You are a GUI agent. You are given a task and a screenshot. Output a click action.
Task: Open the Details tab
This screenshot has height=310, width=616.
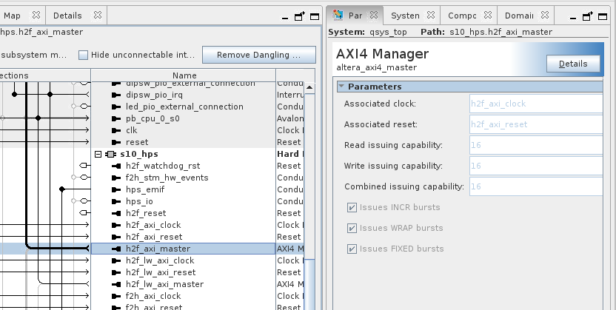(x=67, y=15)
